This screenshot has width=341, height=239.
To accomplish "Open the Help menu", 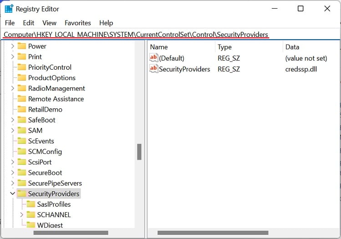I will [x=106, y=23].
